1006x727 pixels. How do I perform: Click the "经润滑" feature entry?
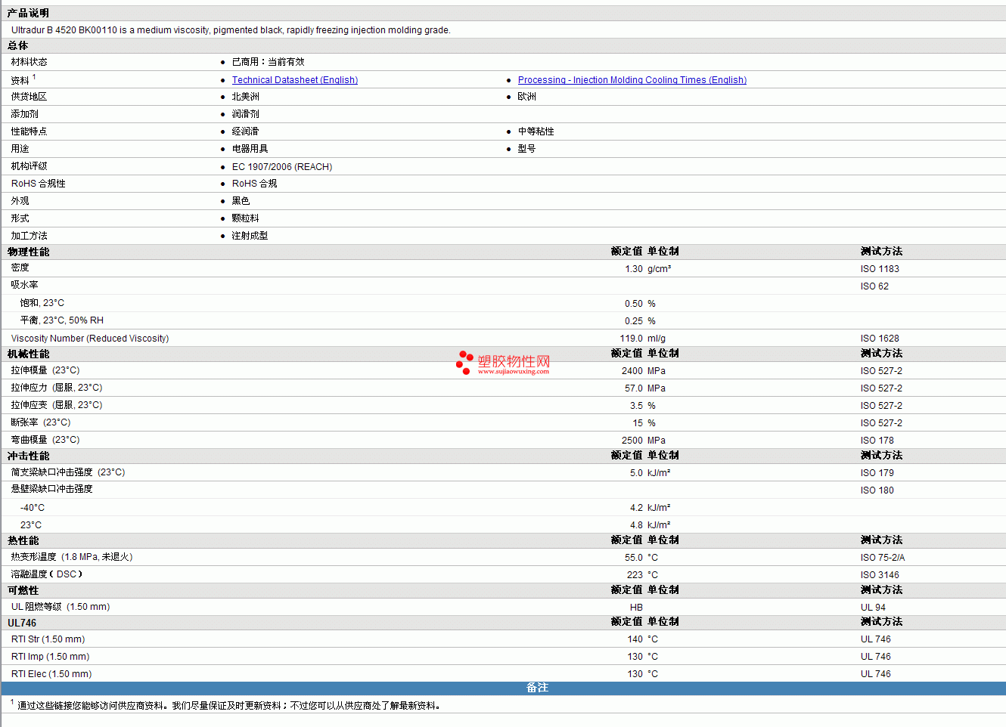tap(245, 131)
